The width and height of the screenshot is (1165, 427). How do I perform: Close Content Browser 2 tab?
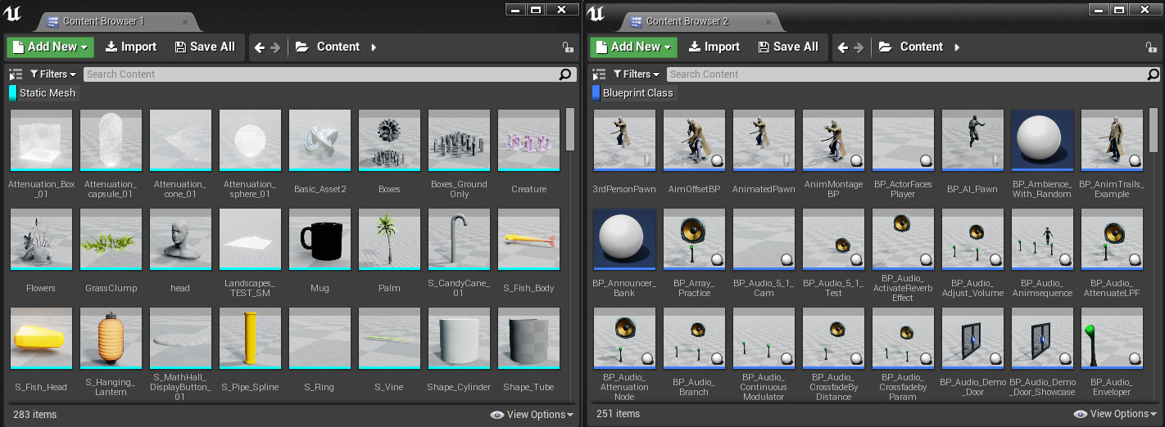(768, 21)
